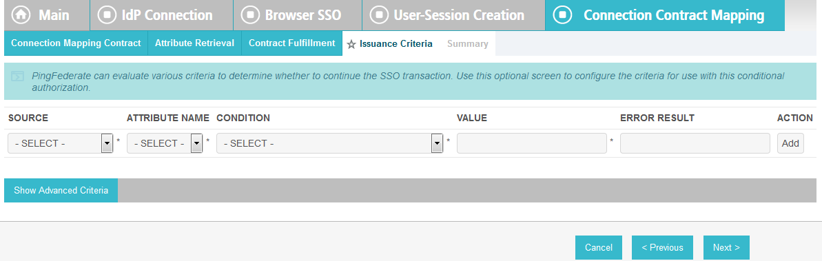
Task: Click the star icon beside Issuance Criteria
Action: click(x=351, y=45)
